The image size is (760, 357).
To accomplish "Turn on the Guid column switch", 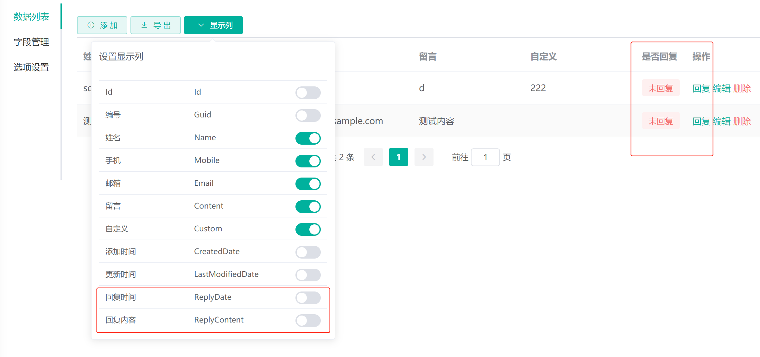I will [308, 116].
